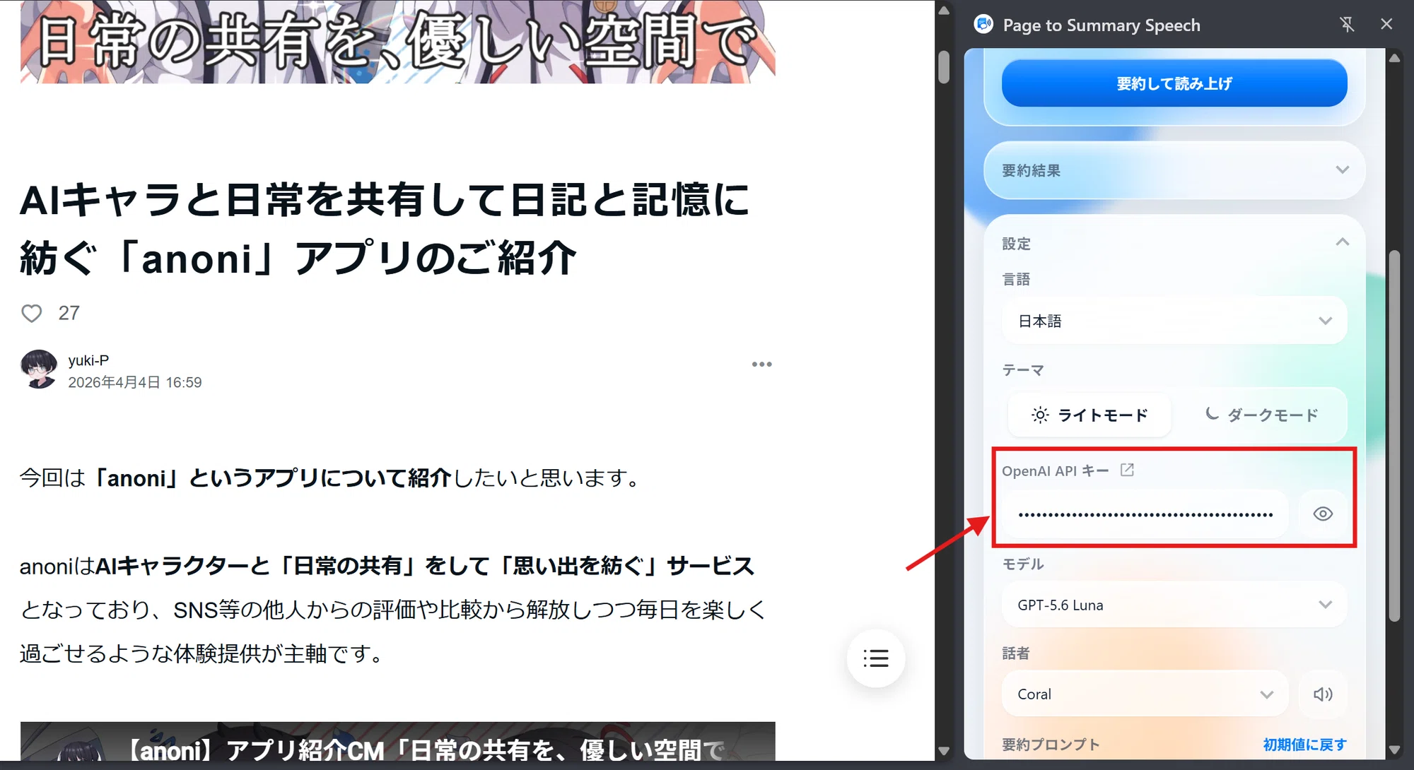The image size is (1414, 770).
Task: Click the date 2026年4月4日 16:59
Action: pos(135,382)
